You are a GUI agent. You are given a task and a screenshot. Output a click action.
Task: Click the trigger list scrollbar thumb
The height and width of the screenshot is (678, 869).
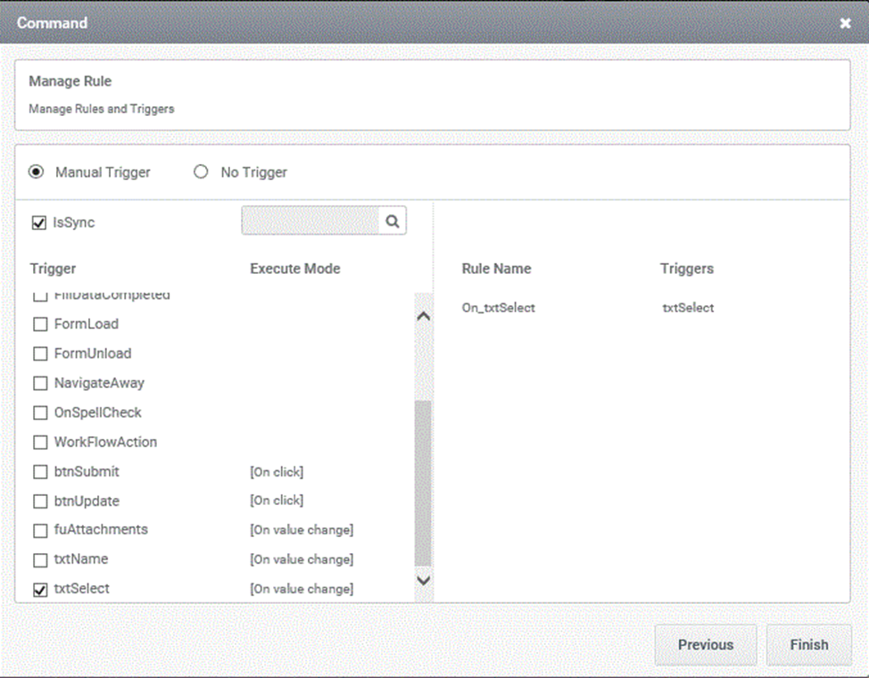tap(424, 484)
